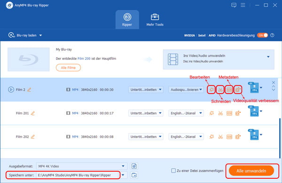282x183 pixels.
Task: Open the video enhance icon for Film 201
Action: 238,113
